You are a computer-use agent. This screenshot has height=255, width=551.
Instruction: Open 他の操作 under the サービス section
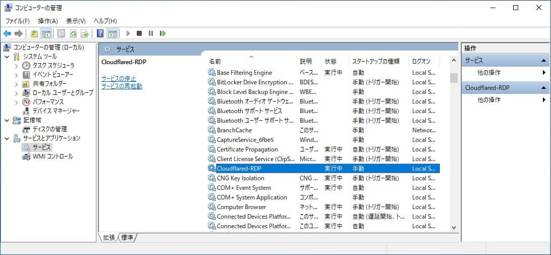(489, 73)
